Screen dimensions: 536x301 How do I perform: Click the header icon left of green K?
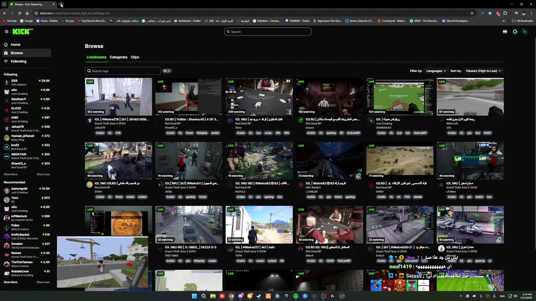[505, 32]
